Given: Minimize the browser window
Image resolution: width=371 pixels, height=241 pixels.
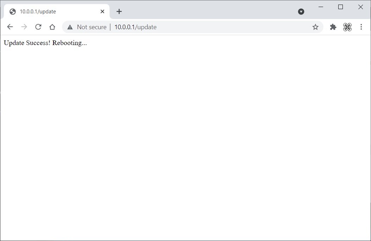Looking at the screenshot, I should coord(321,7).
